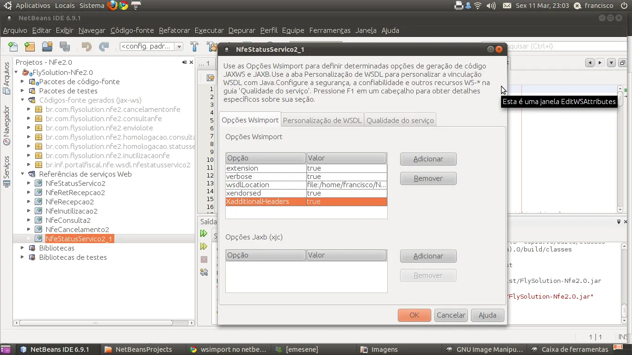Select the Opções Wsimport tab
Viewport: 632px width, 355px height.
pos(250,120)
